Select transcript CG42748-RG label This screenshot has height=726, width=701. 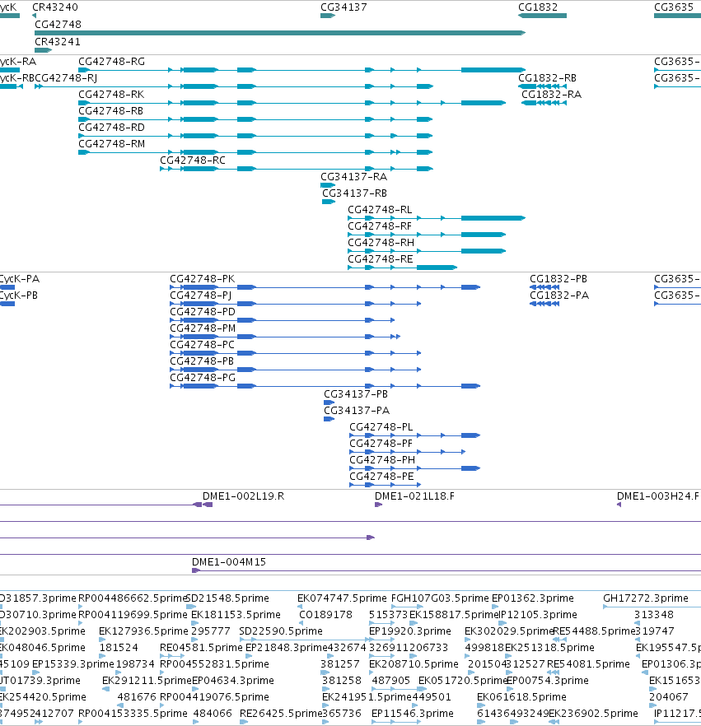click(x=112, y=62)
